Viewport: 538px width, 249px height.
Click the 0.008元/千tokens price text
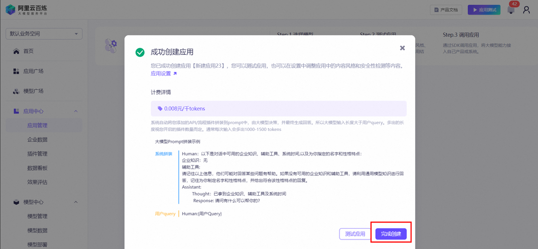184,108
